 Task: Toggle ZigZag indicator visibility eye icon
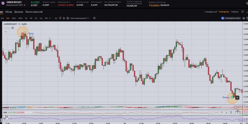coord(13,28)
